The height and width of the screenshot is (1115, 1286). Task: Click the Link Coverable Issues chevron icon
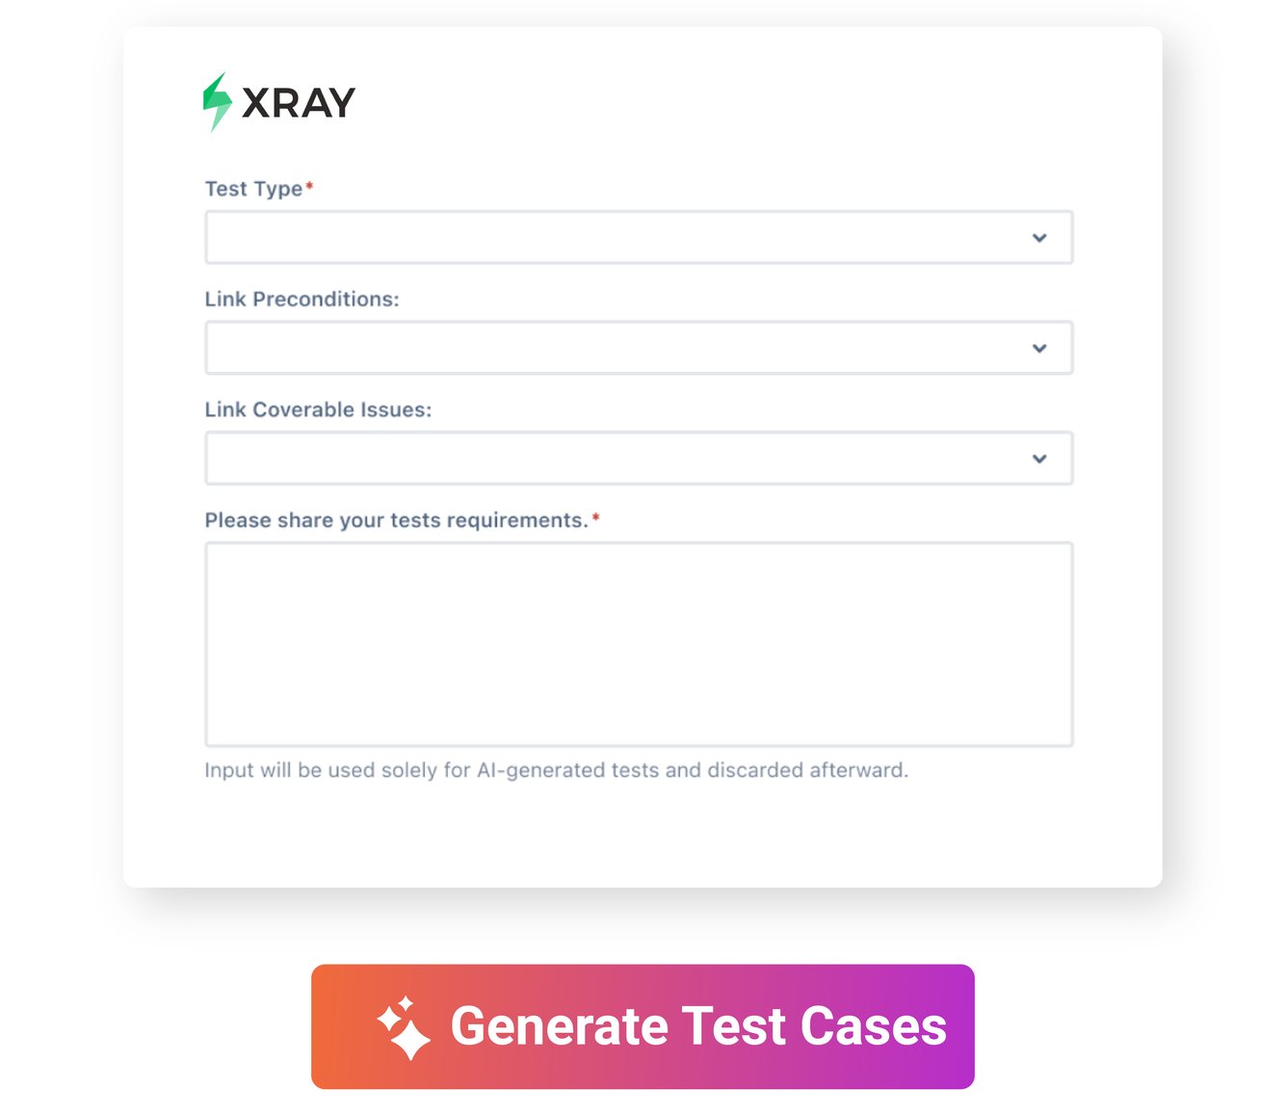pyautogui.click(x=1039, y=459)
